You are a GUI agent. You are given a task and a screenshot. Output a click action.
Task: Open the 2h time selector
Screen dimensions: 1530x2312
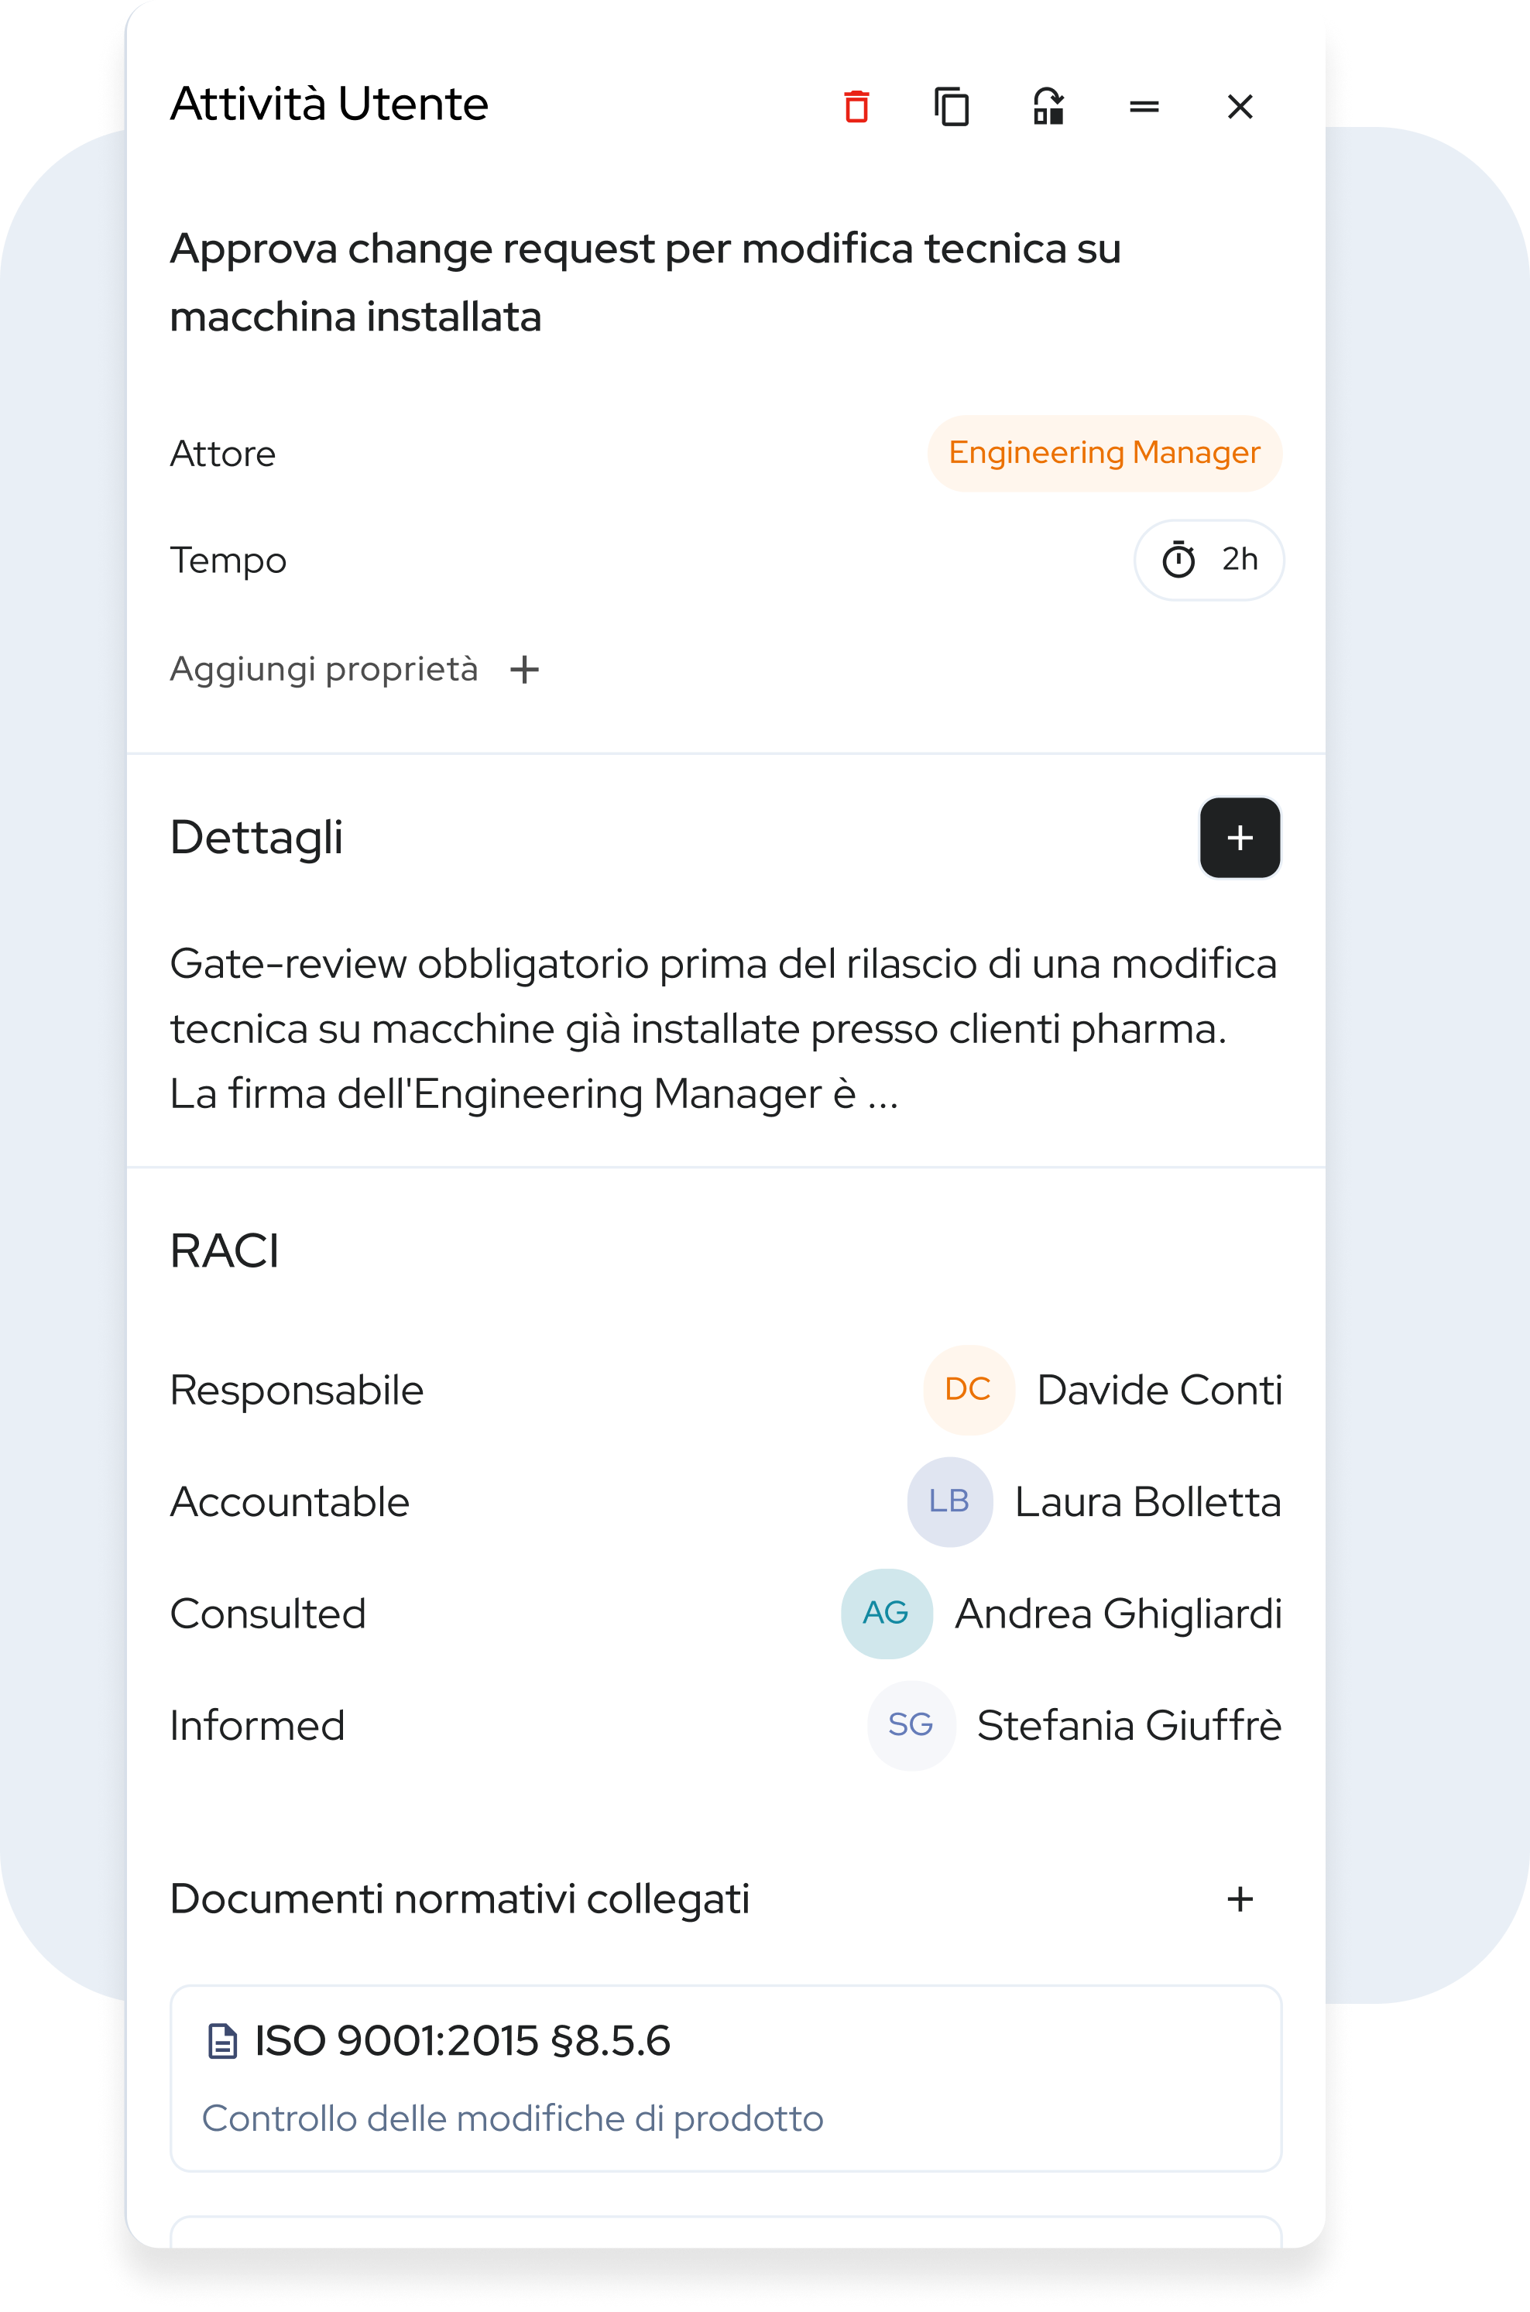coord(1208,559)
